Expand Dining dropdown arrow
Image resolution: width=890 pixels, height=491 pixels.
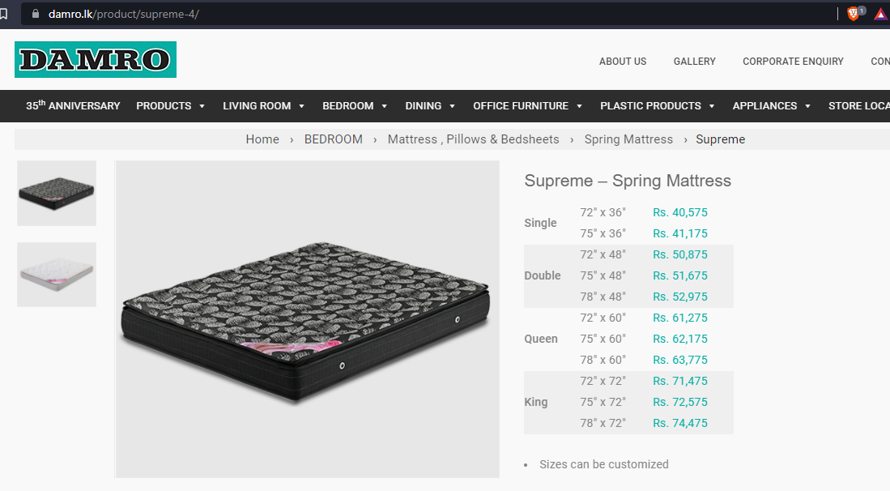[453, 106]
